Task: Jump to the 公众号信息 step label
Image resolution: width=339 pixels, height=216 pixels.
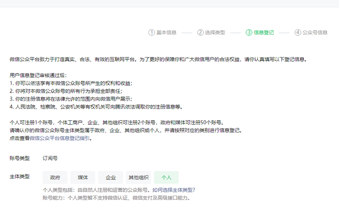Action: coord(315,33)
